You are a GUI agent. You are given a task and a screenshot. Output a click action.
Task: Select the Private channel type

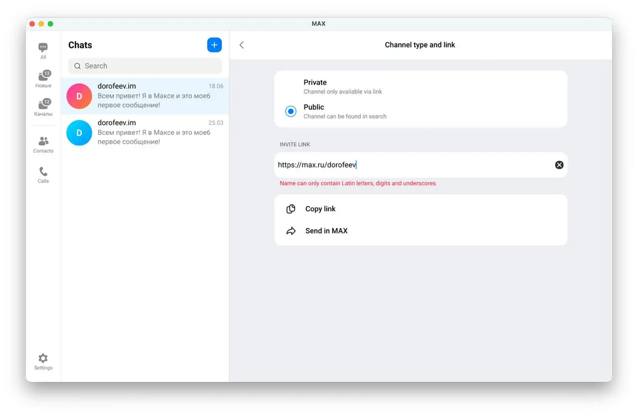(x=421, y=87)
